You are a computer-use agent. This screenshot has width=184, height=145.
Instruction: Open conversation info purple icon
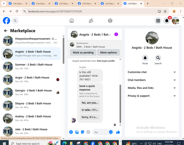tap(116, 35)
